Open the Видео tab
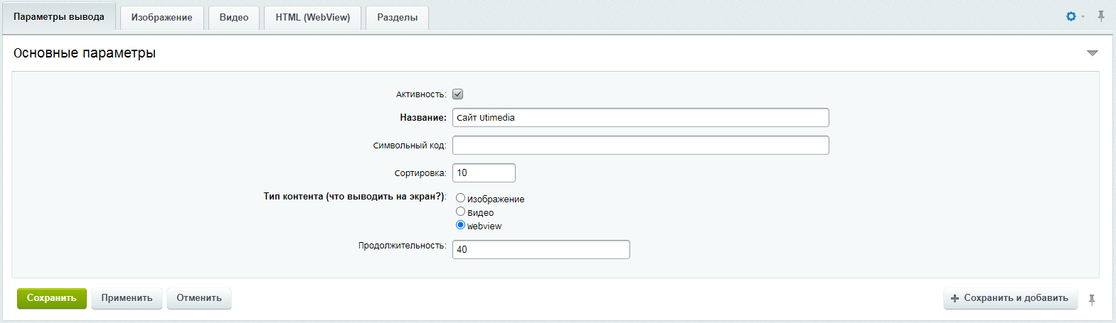 pyautogui.click(x=234, y=18)
